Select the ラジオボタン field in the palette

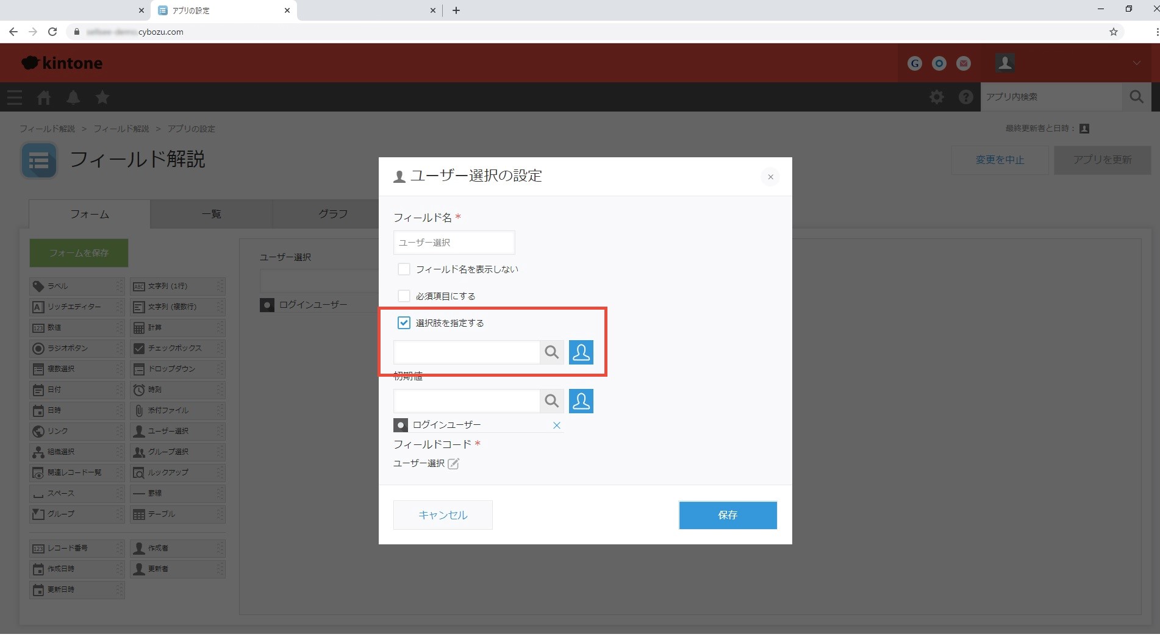click(x=77, y=349)
